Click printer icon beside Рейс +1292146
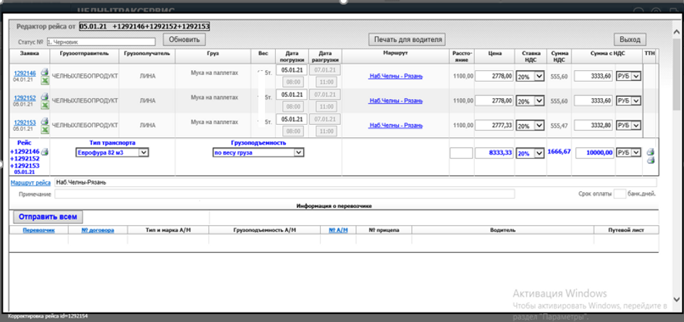Viewport: 684px width, 322px height. click(44, 152)
